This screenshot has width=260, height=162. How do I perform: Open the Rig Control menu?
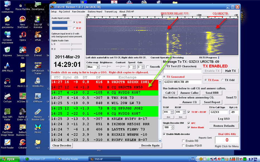(x=64, y=12)
